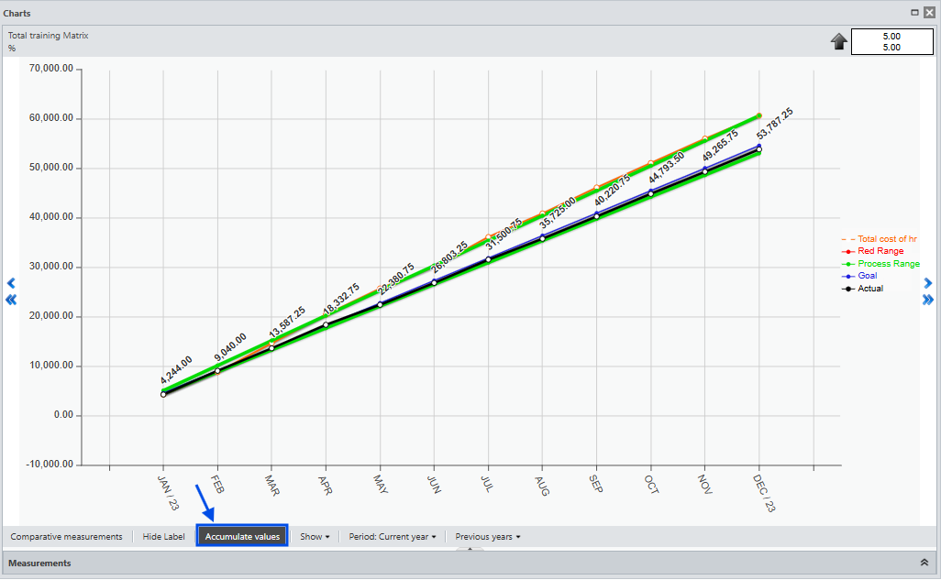Select the Accumulate values option
This screenshot has height=580, width=941.
(x=242, y=537)
